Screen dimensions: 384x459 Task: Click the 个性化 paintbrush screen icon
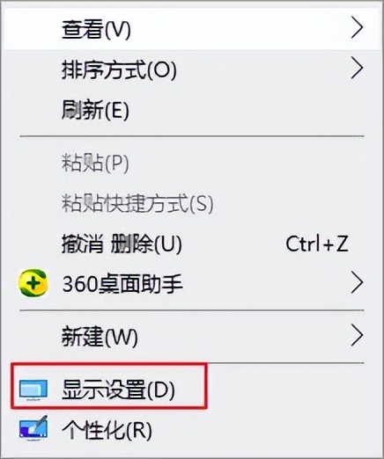click(33, 429)
